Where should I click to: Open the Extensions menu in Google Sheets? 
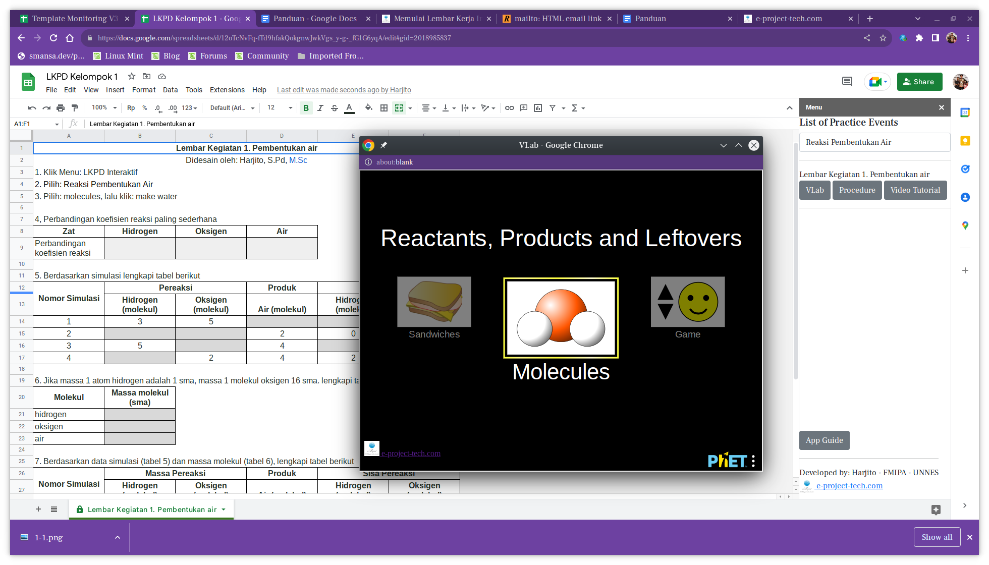[226, 89]
